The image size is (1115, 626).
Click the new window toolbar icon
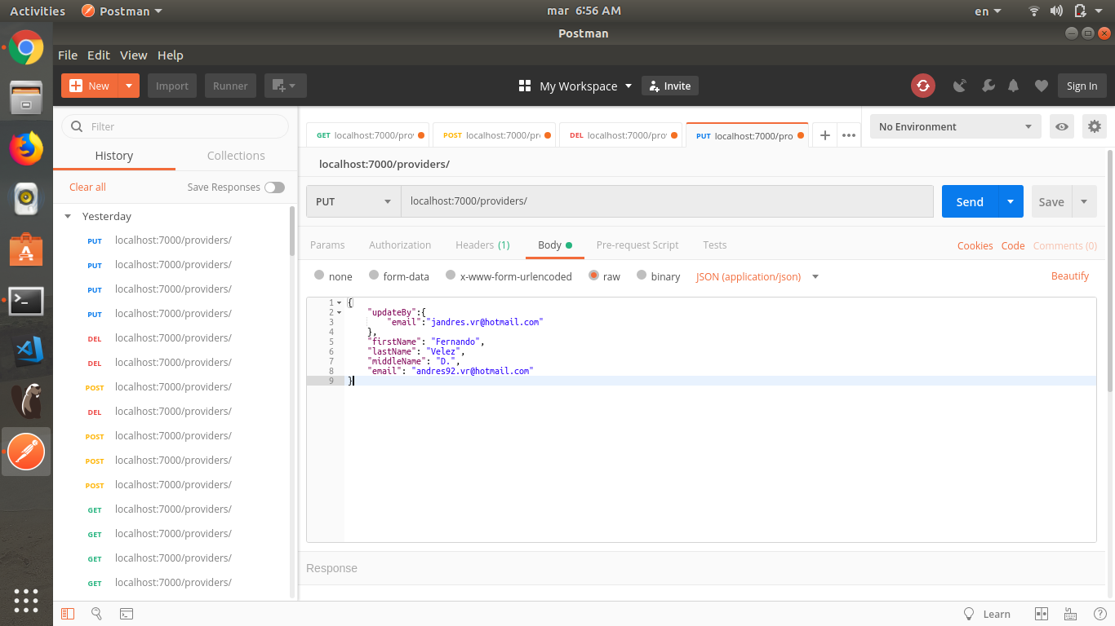click(x=285, y=86)
